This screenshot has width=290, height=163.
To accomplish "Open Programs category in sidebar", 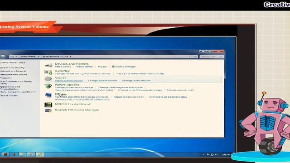I will (x=6, y=78).
